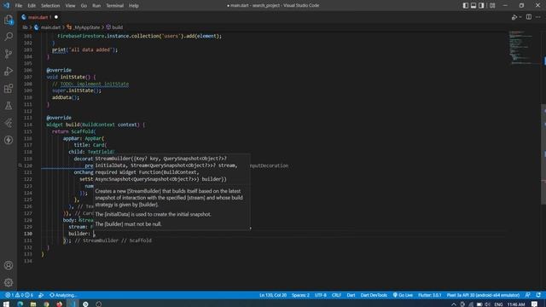
Task: Click the debug status icon in status bar
Action: tap(41, 295)
